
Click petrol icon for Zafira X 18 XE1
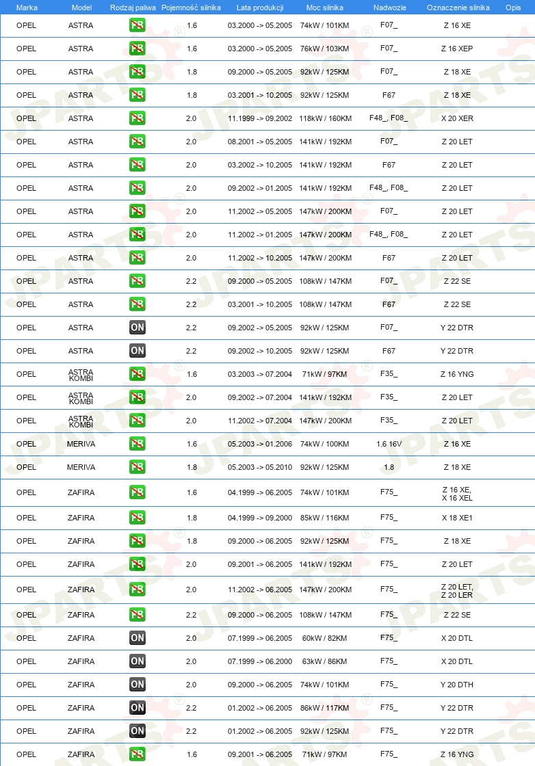pos(138,517)
